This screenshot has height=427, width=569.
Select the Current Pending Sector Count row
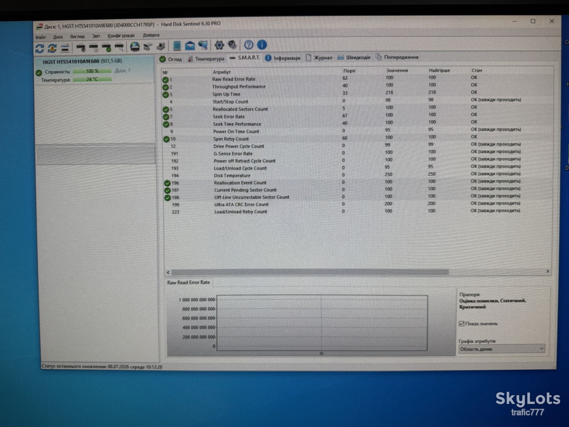[x=358, y=189]
